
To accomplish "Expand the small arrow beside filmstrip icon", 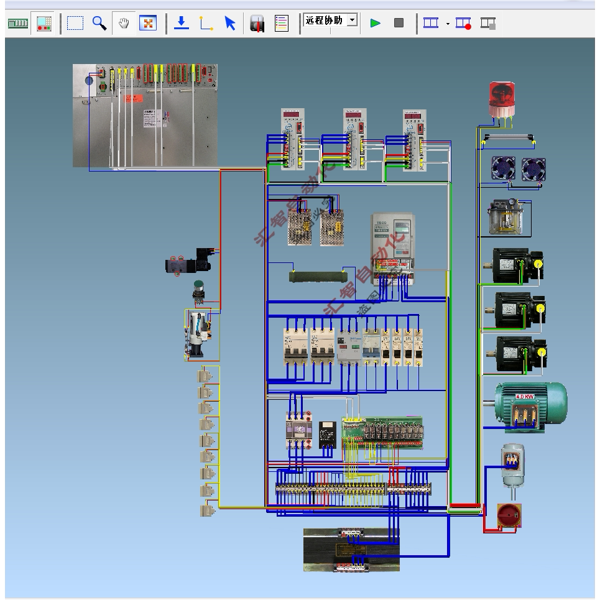I will pyautogui.click(x=448, y=24).
